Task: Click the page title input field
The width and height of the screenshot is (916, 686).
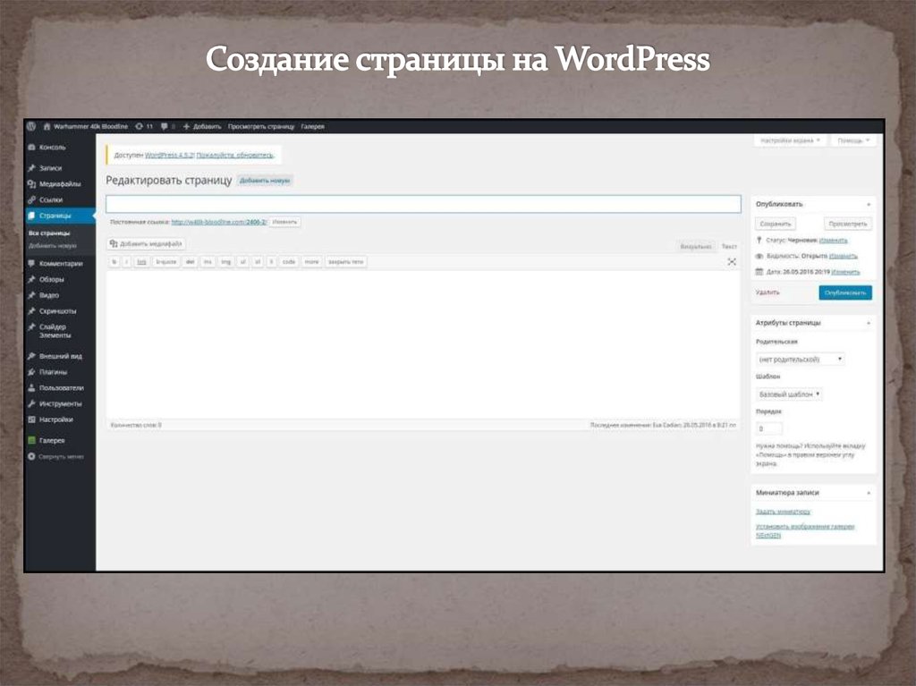Action: click(x=423, y=204)
